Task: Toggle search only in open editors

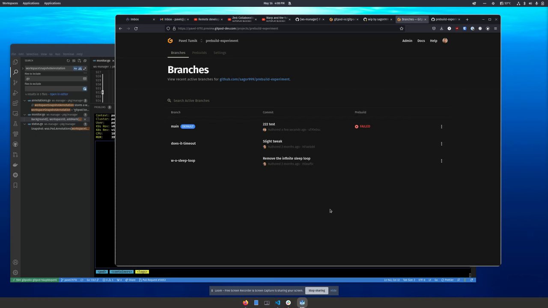Action: [85, 79]
